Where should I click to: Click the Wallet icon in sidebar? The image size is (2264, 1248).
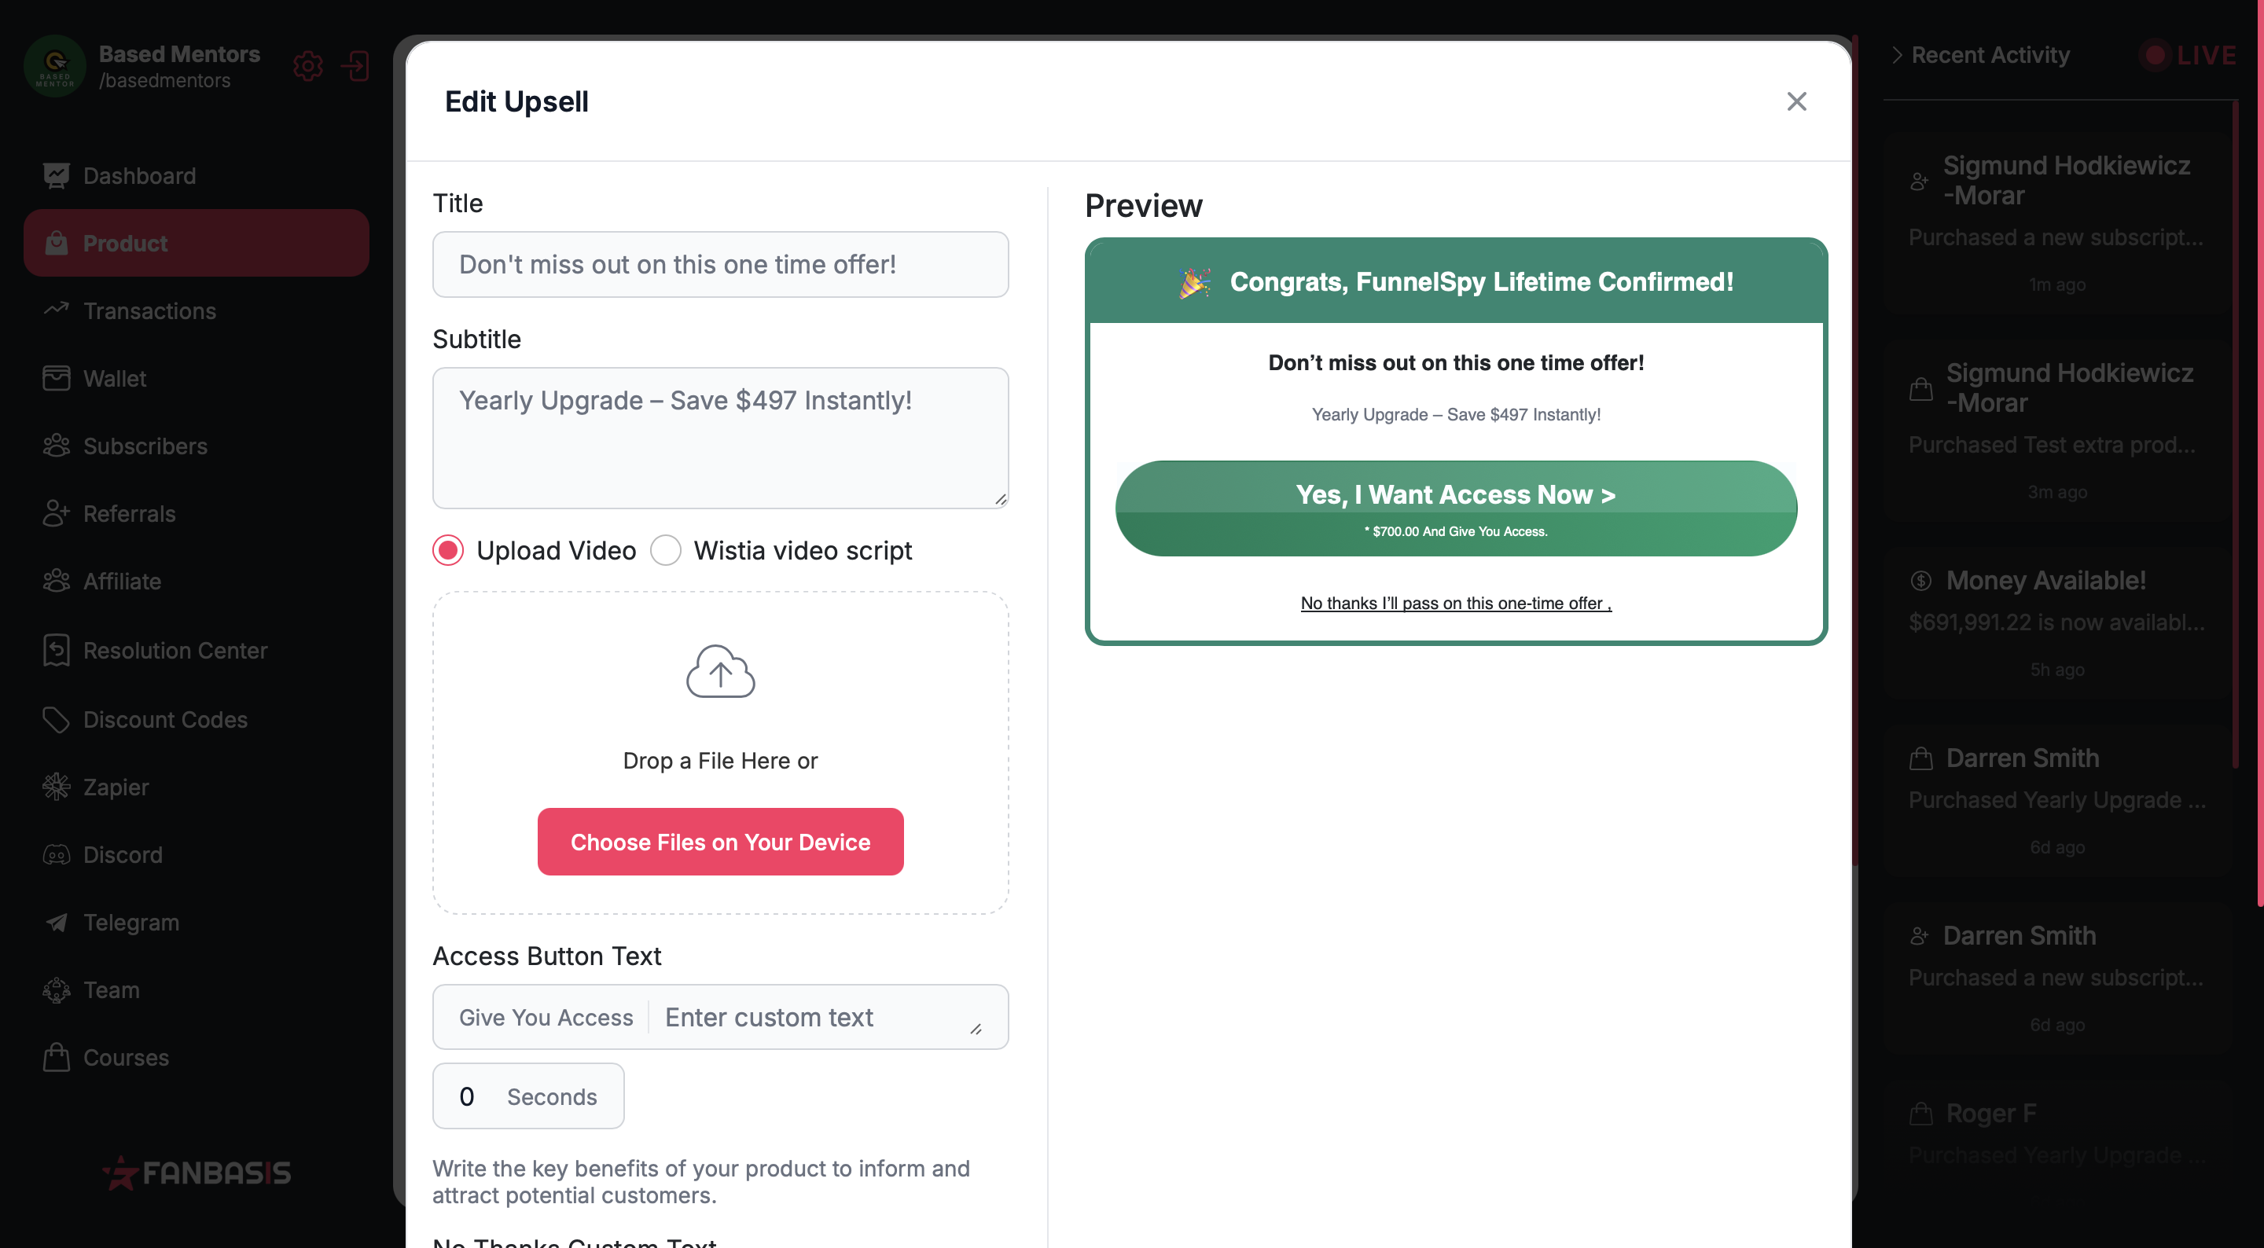coord(57,378)
